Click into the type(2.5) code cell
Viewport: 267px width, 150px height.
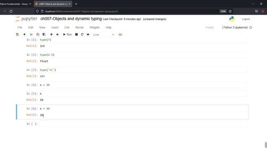[143, 55]
